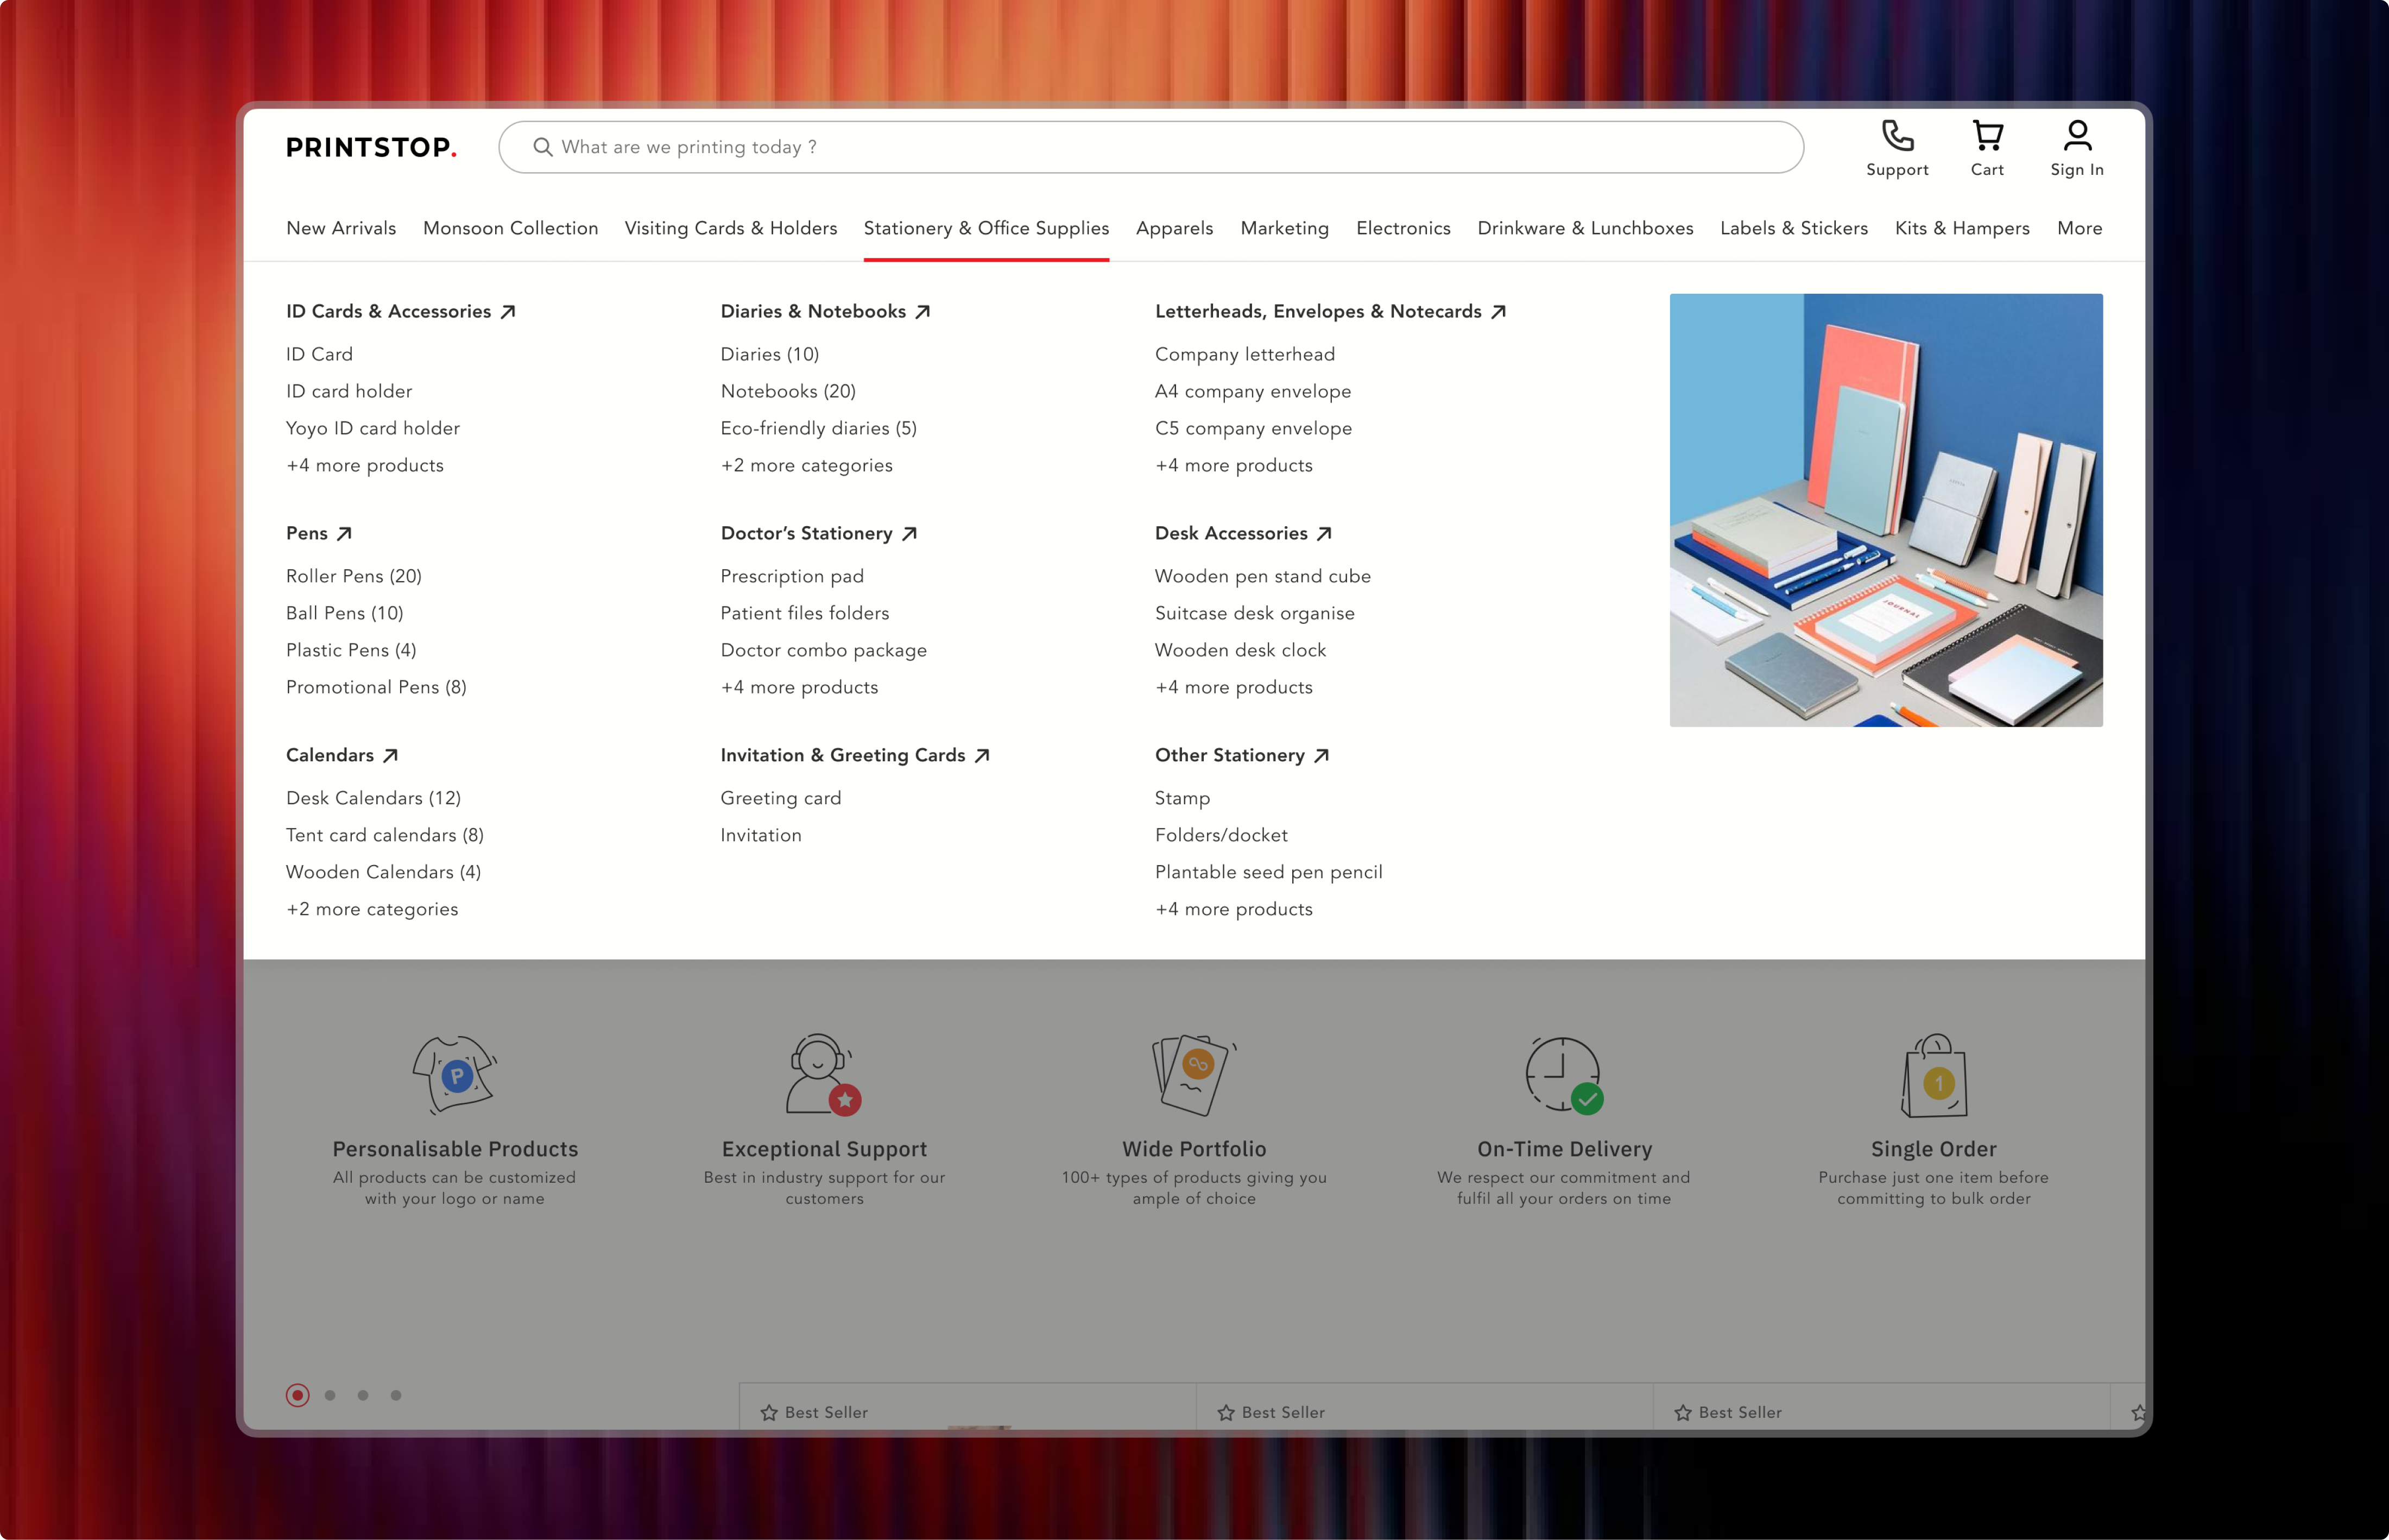This screenshot has width=2389, height=1540.
Task: Open the Kits & Hampers menu
Action: [1962, 229]
